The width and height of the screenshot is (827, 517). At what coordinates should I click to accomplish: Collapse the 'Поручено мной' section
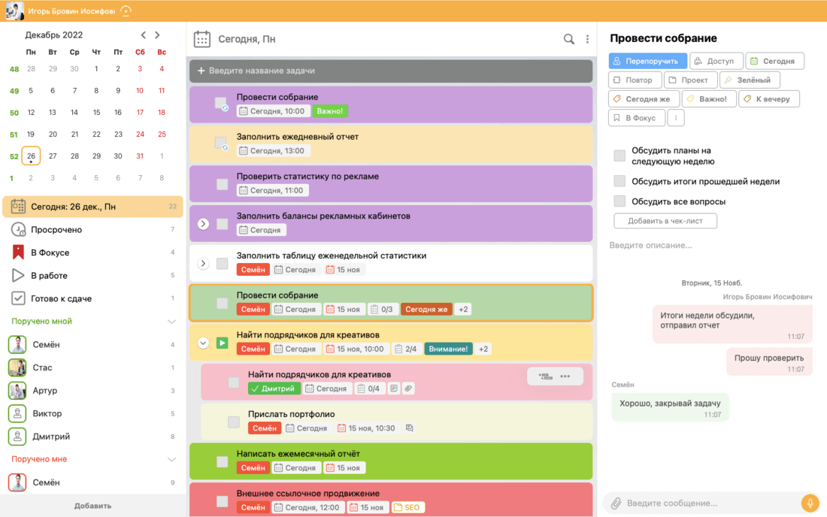coord(171,322)
